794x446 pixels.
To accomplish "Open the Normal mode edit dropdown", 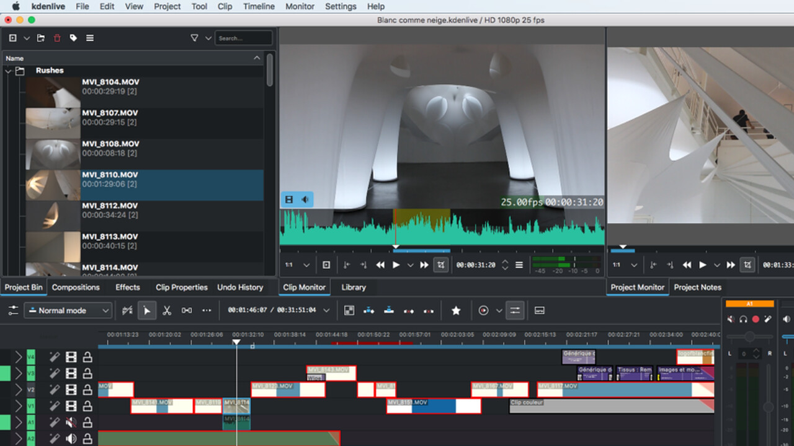I will tap(68, 310).
